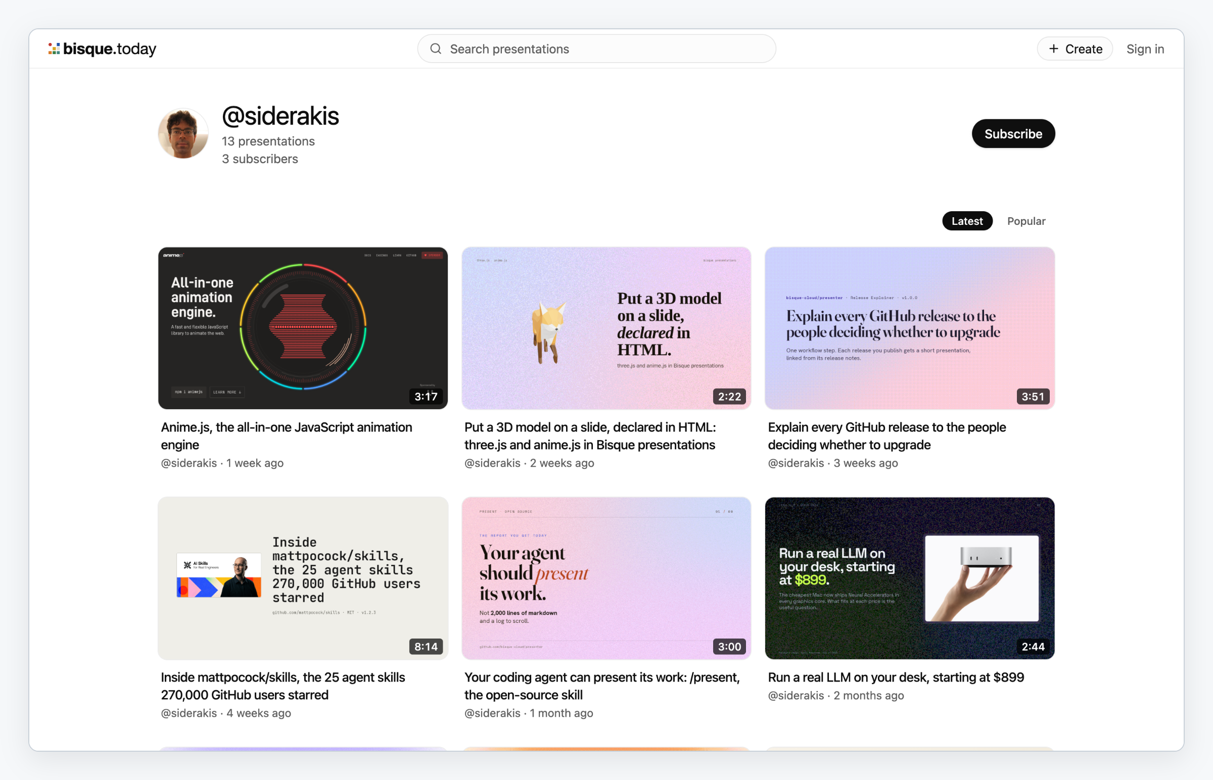1213x780 pixels.
Task: Click @siderakis under the mattpocock/skills card
Action: 189,713
